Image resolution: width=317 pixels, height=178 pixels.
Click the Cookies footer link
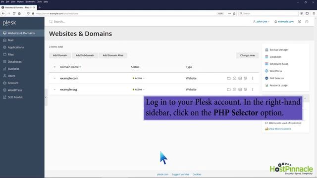tap(197, 175)
